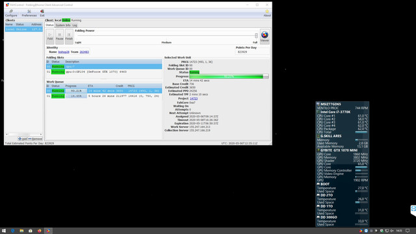Open the Windows Start menu
Screen dimensions: 416x234
click(x=4, y=231)
